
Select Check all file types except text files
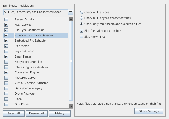click(x=82, y=18)
